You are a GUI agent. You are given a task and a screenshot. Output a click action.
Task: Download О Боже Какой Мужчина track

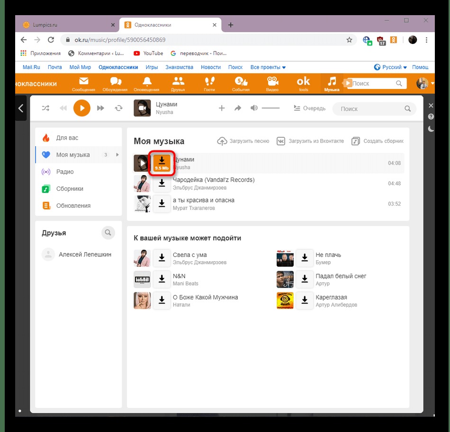coord(162,300)
